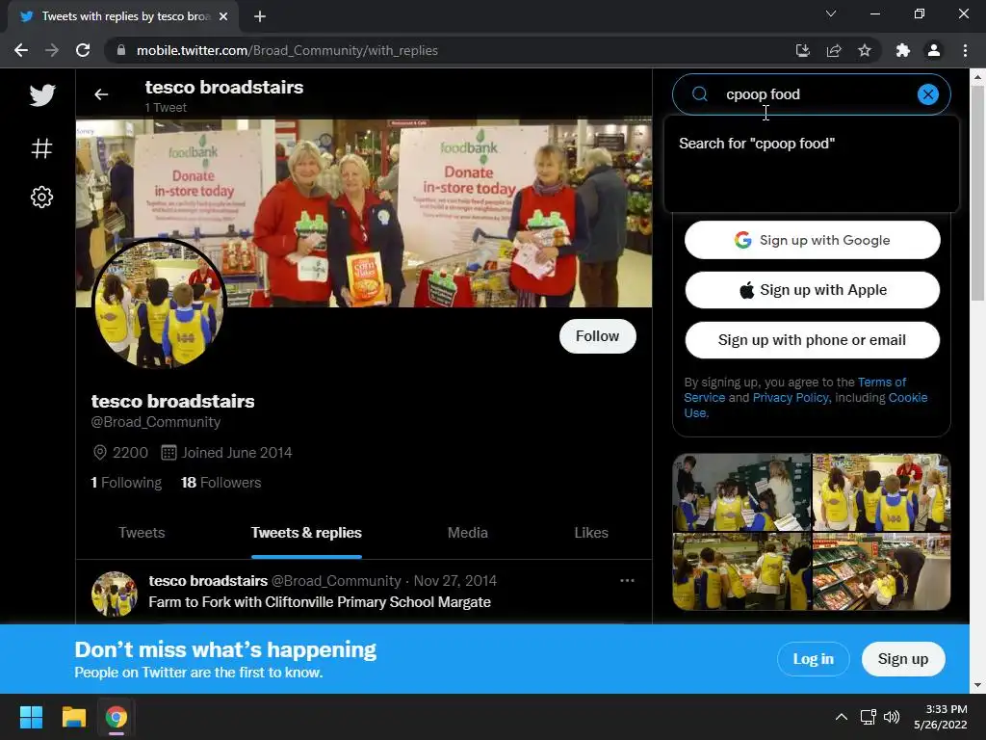Open File Explorer from taskbar
The width and height of the screenshot is (986, 740).
click(x=73, y=717)
